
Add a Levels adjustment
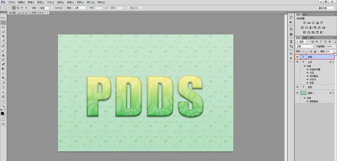(309, 23)
